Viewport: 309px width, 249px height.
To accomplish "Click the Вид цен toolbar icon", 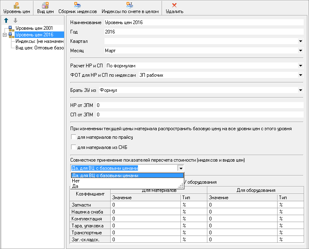I will 45,6.
